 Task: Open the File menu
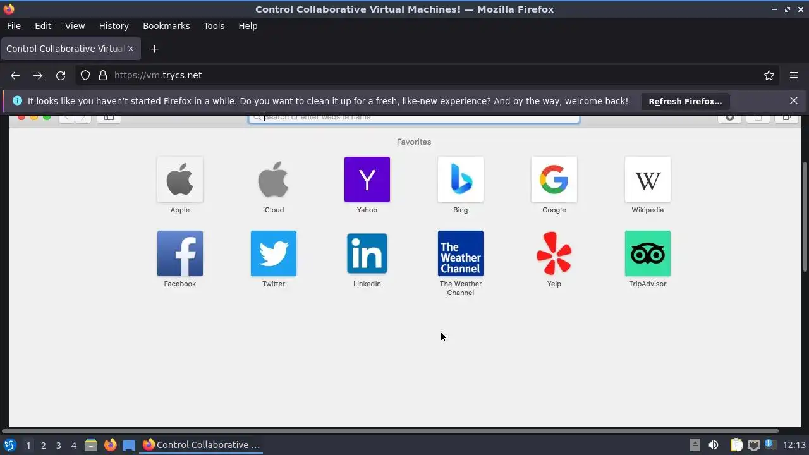(x=13, y=26)
